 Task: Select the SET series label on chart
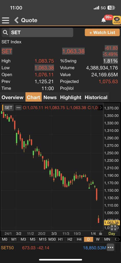[8, 108]
